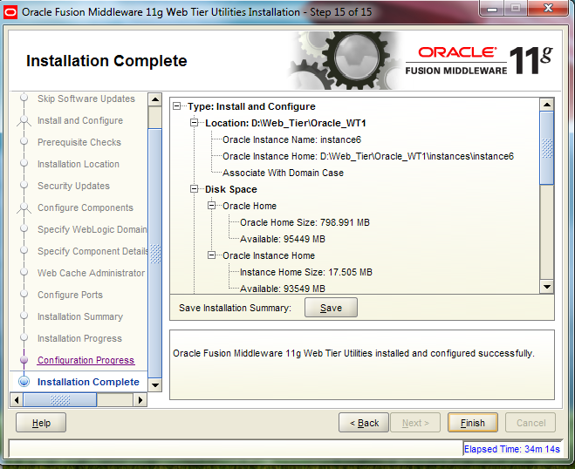Image resolution: width=575 pixels, height=469 pixels.
Task: Click the Web Cache Administrator step
Action: pyautogui.click(x=91, y=273)
